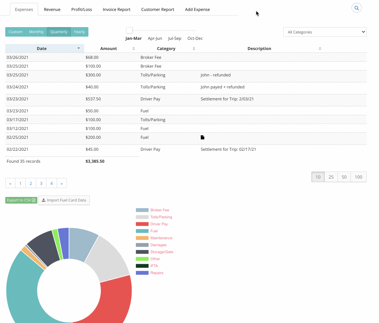379x323 pixels.
Task: Select Oct-Dec quarter label
Action: point(195,38)
